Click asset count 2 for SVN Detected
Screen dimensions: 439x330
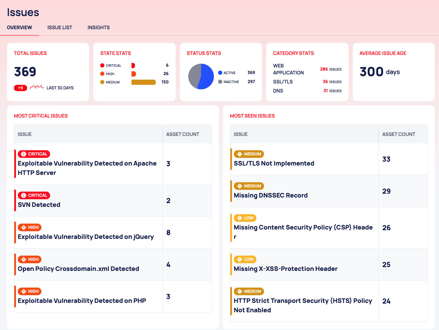[168, 201]
